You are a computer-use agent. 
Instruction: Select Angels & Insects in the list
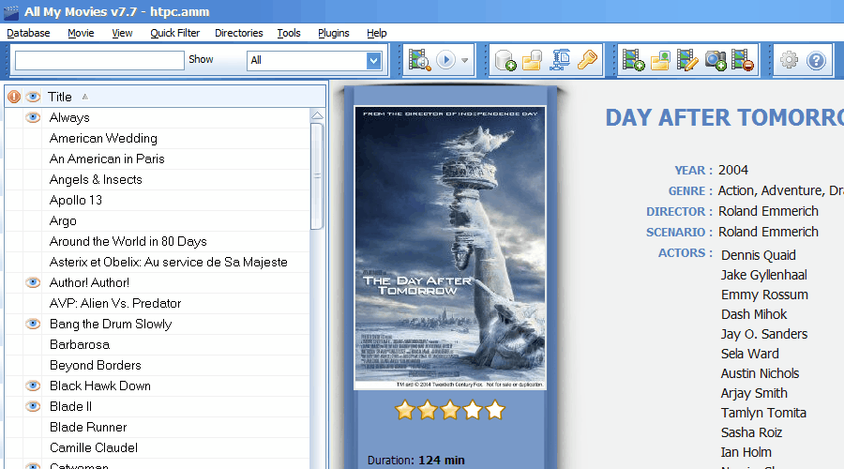[x=96, y=179]
